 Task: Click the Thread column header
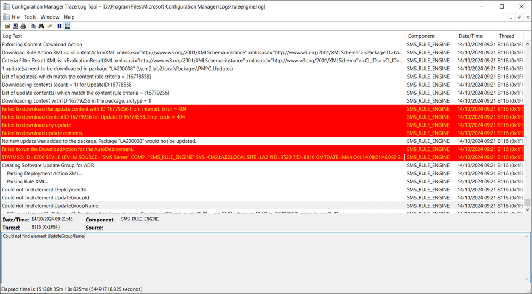click(x=510, y=36)
